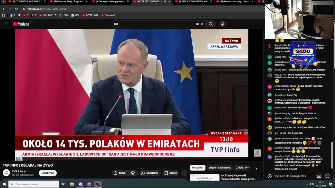Close the TVP INFO browser tab

tap(169, 1)
